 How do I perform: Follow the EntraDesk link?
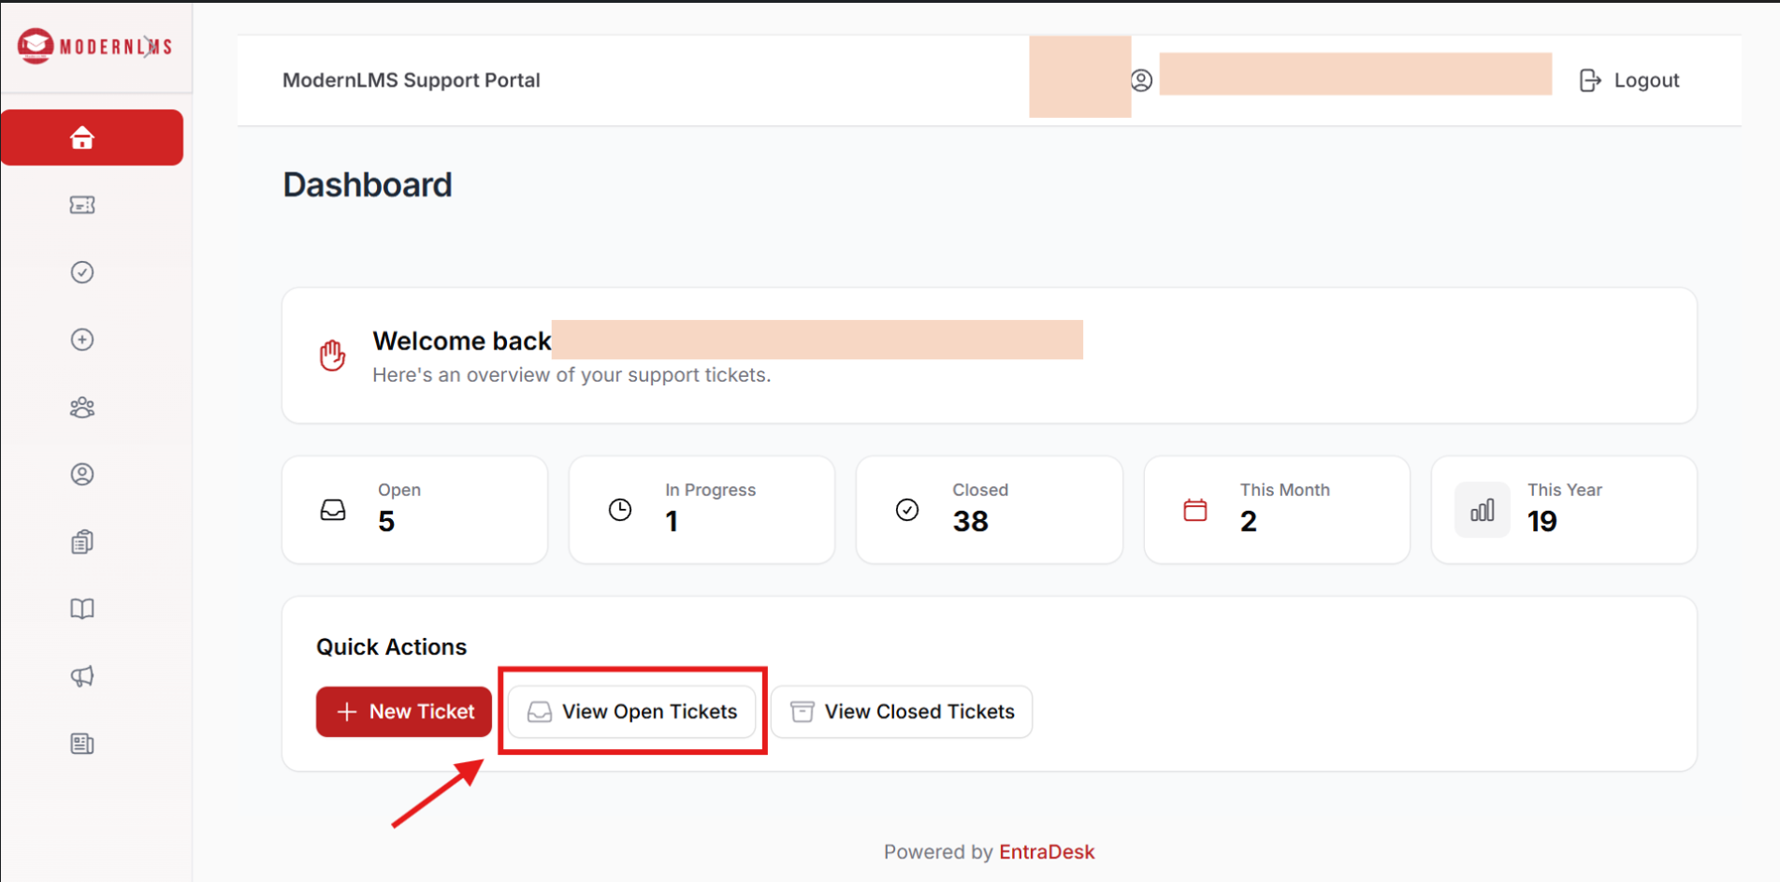tap(1047, 852)
